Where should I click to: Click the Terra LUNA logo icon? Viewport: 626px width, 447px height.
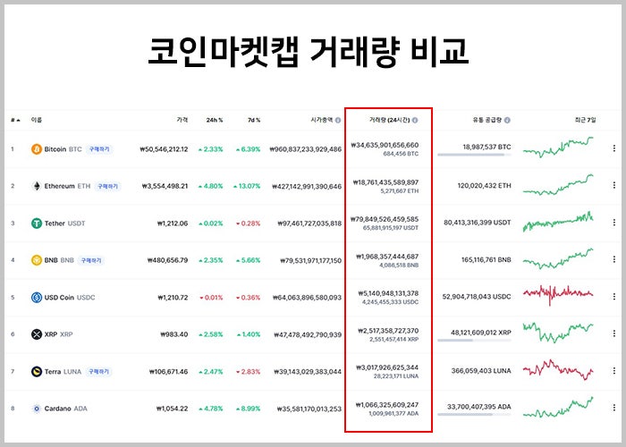[x=37, y=372]
